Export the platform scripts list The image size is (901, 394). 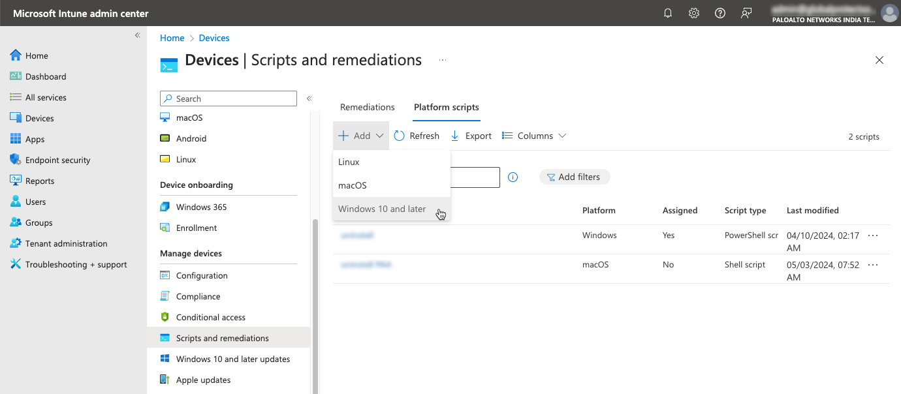coord(471,136)
